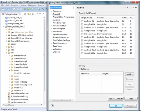Expand the Java Compiler node
The height and width of the screenshot is (111, 141).
(51, 29)
